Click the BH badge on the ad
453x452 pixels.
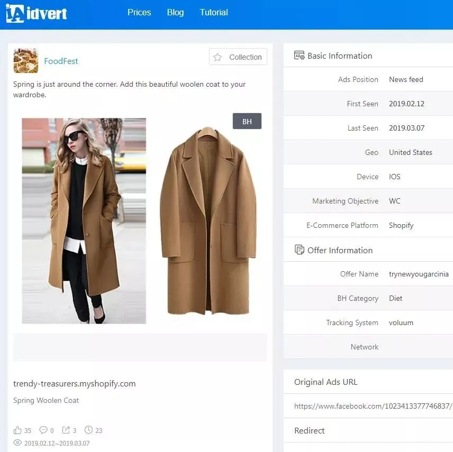click(247, 121)
